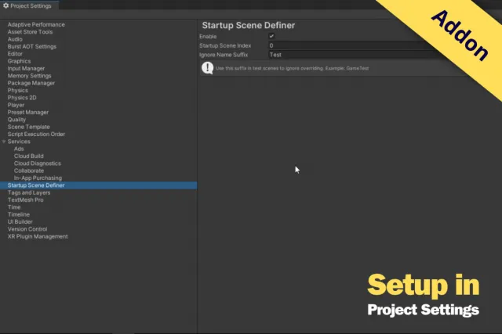Select Scene Template settings

click(29, 127)
